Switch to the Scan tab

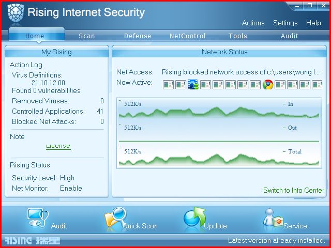[87, 36]
